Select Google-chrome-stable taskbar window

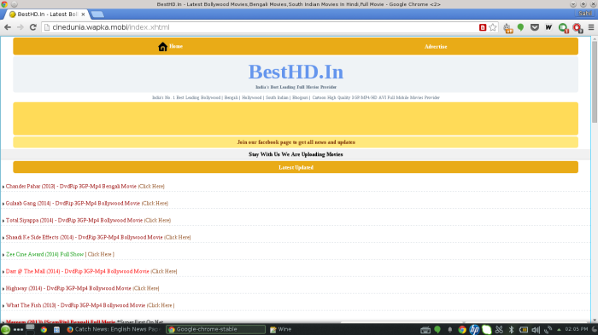216,329
